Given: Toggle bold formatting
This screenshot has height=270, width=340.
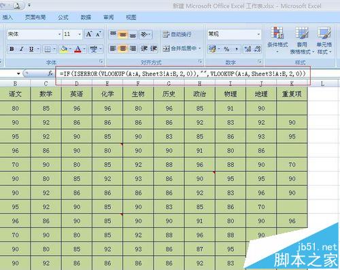Looking at the screenshot, I should 12,49.
